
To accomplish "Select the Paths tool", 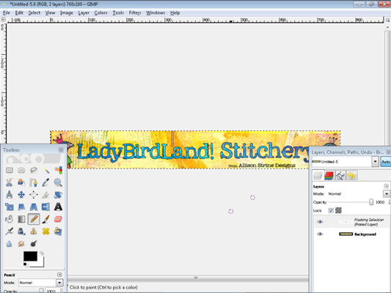I will [x=34, y=182].
